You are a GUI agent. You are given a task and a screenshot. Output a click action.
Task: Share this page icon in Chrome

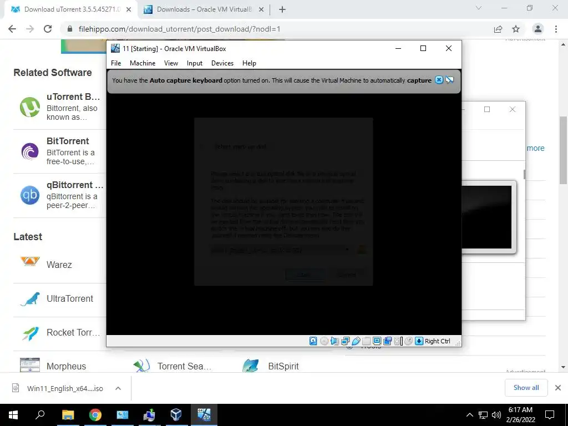tap(498, 29)
